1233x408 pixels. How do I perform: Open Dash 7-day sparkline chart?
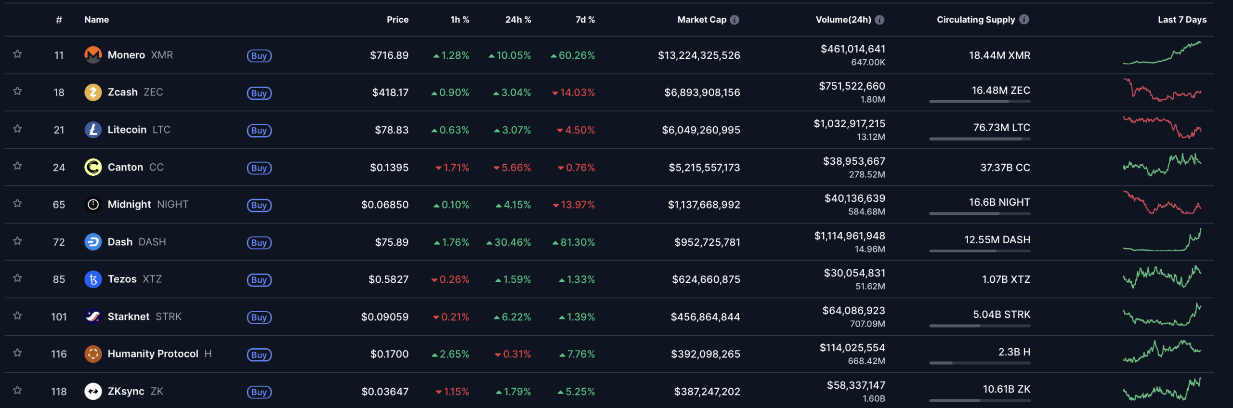[1162, 239]
